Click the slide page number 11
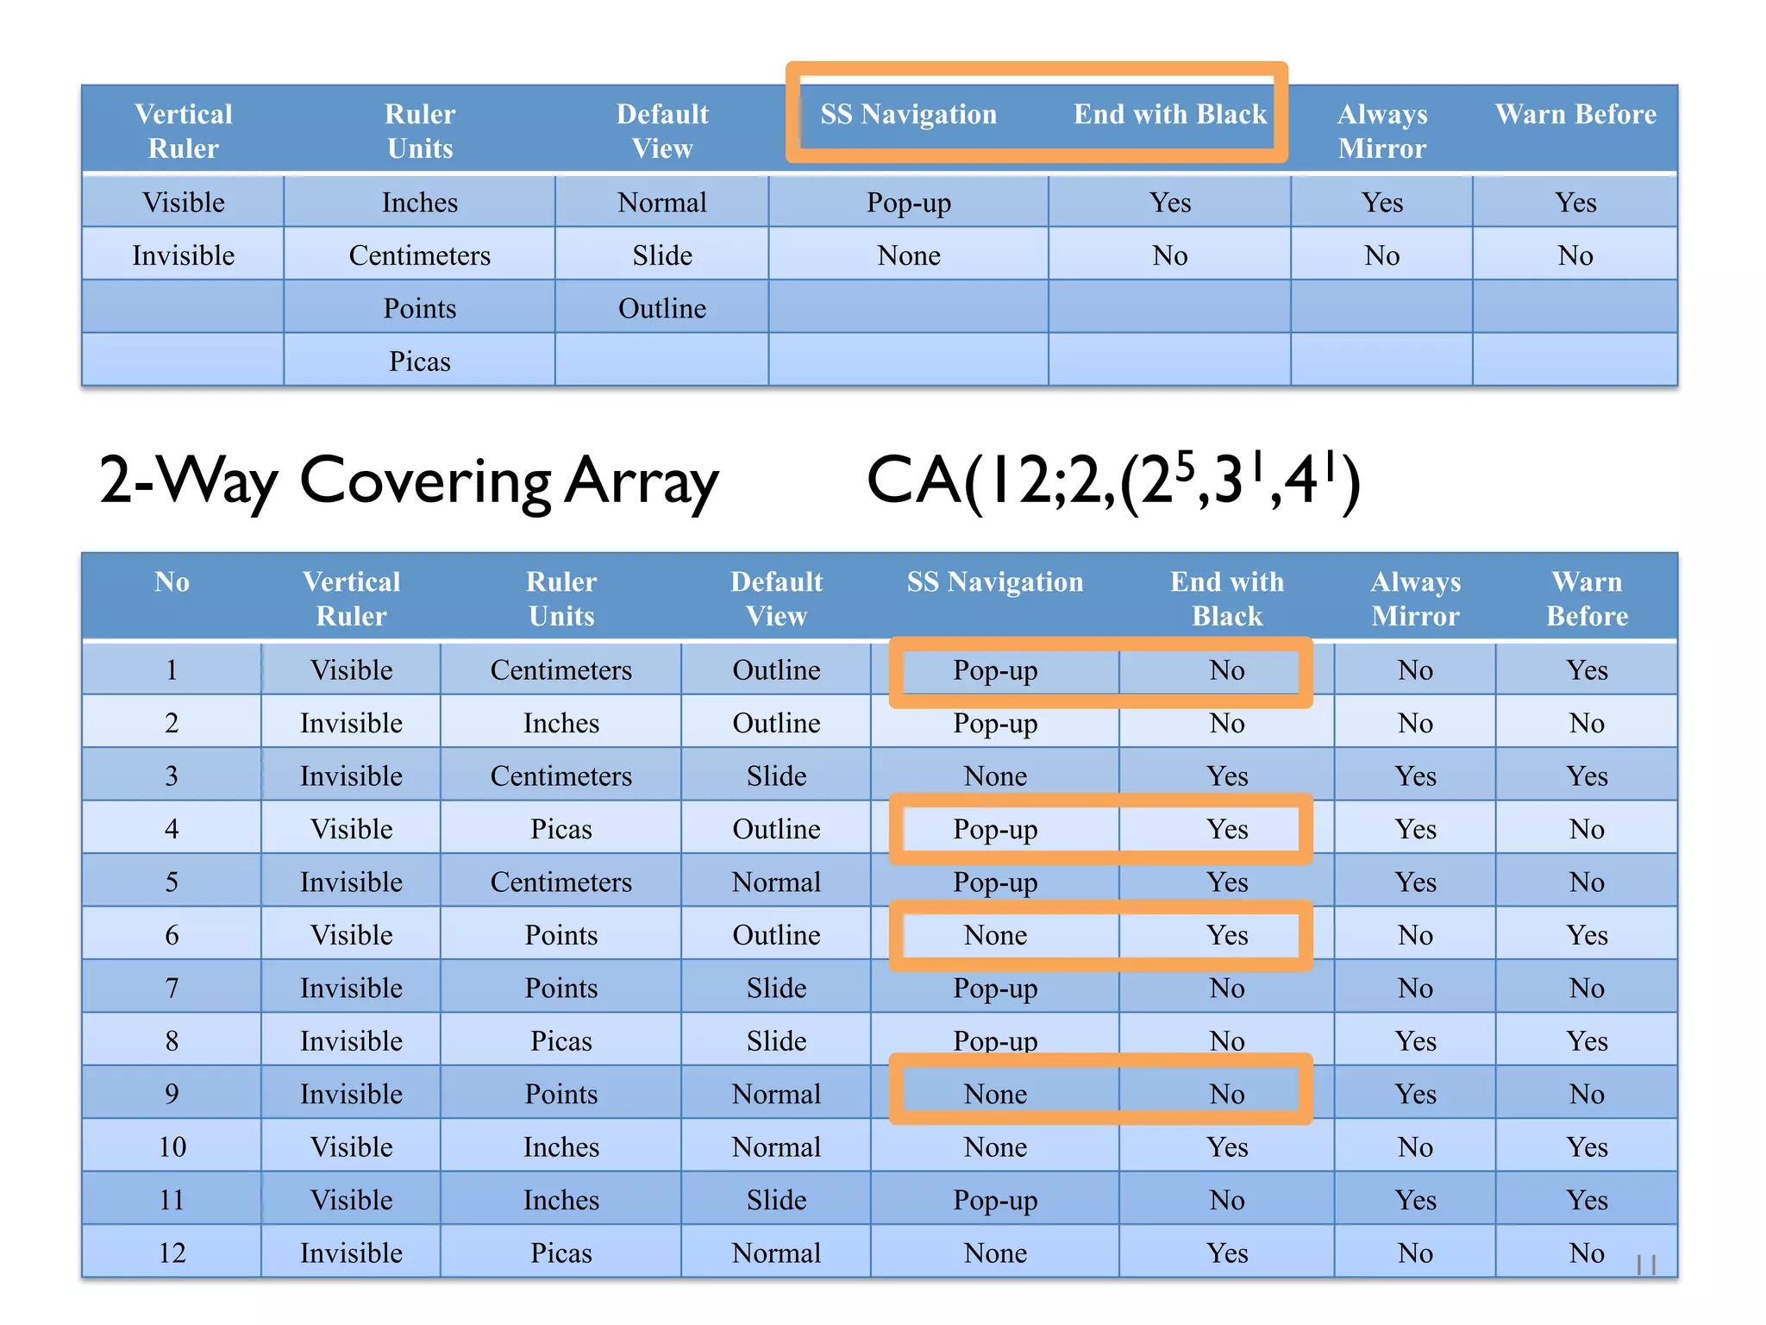 click(1646, 1265)
